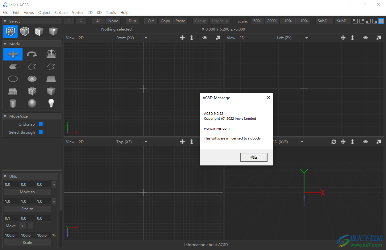386x250 pixels.
Task: Click the SubD + button
Action: 324,21
